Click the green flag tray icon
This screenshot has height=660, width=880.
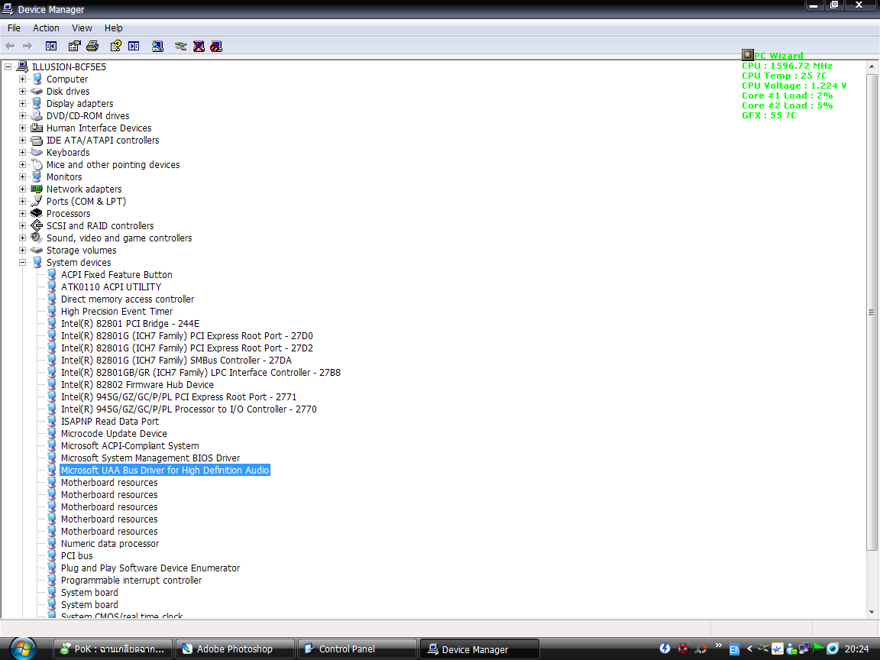tap(818, 649)
